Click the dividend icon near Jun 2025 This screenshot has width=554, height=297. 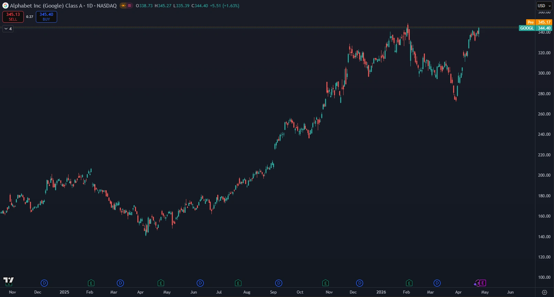pyautogui.click(x=200, y=283)
